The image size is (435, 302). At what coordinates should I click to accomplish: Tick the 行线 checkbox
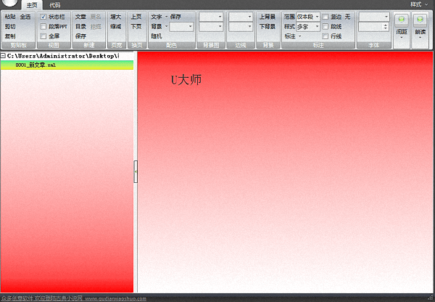click(325, 36)
